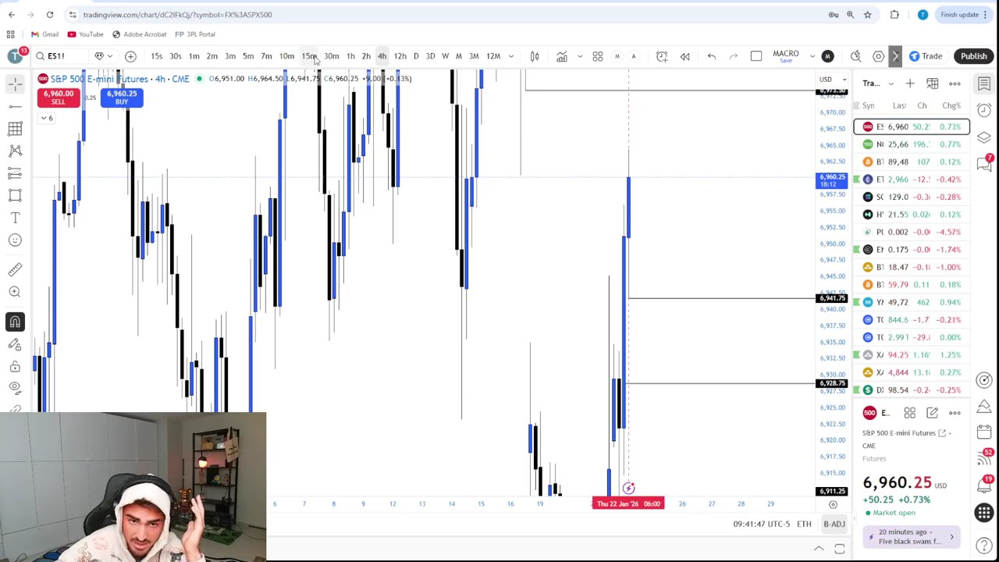Image resolution: width=999 pixels, height=562 pixels.
Task: Select the ruler measure tool
Action: pos(15,269)
